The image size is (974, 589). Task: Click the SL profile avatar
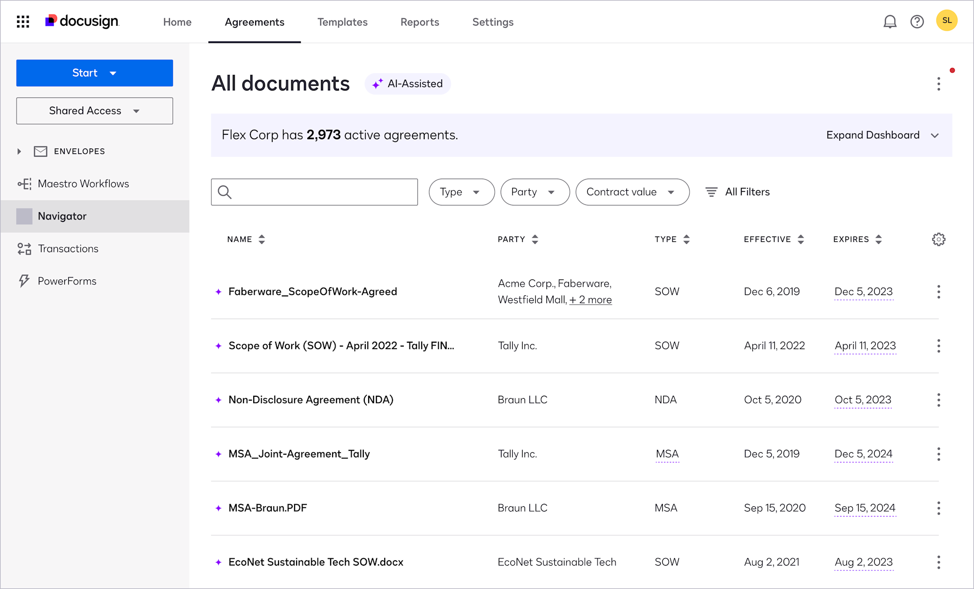pyautogui.click(x=947, y=20)
